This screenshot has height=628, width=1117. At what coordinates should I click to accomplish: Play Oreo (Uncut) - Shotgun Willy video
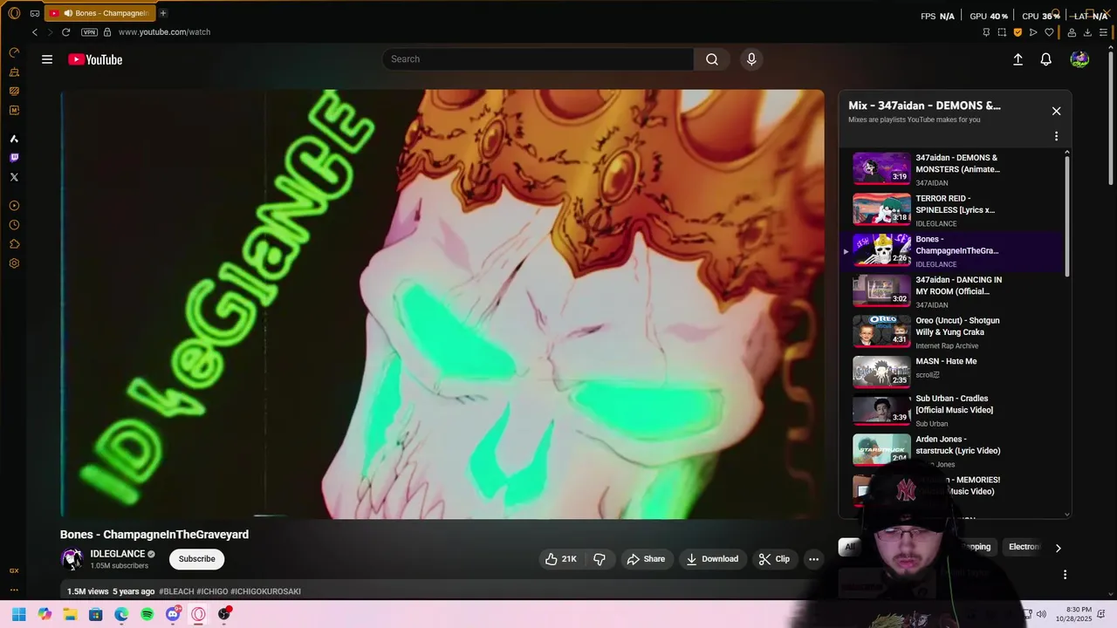tap(951, 332)
